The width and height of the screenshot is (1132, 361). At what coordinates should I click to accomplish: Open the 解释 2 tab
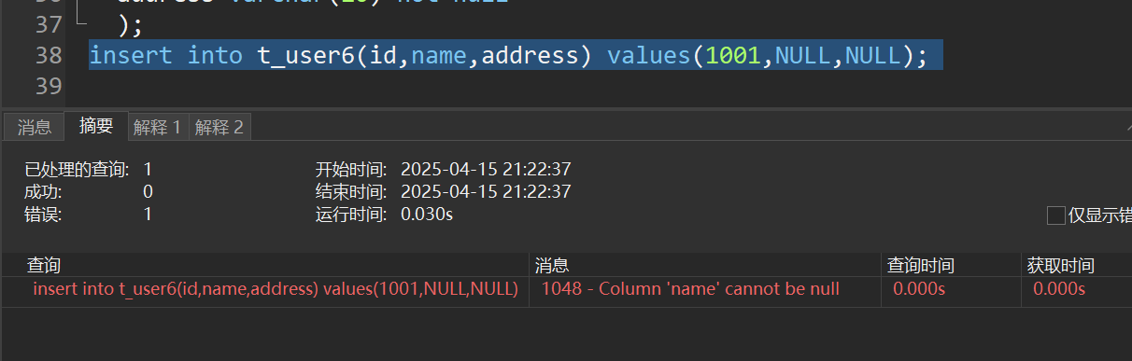(219, 127)
